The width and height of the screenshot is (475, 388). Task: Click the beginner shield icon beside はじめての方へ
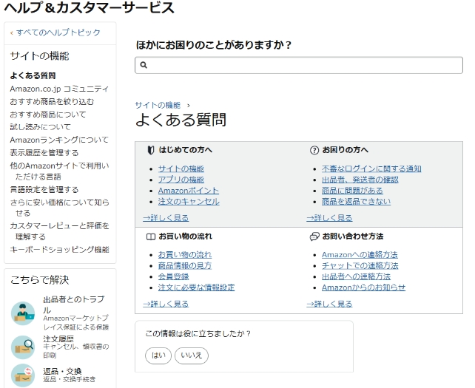click(x=150, y=150)
